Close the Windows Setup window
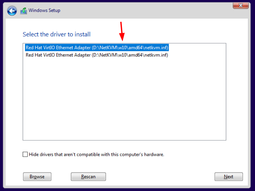 pyautogui.click(x=242, y=5)
